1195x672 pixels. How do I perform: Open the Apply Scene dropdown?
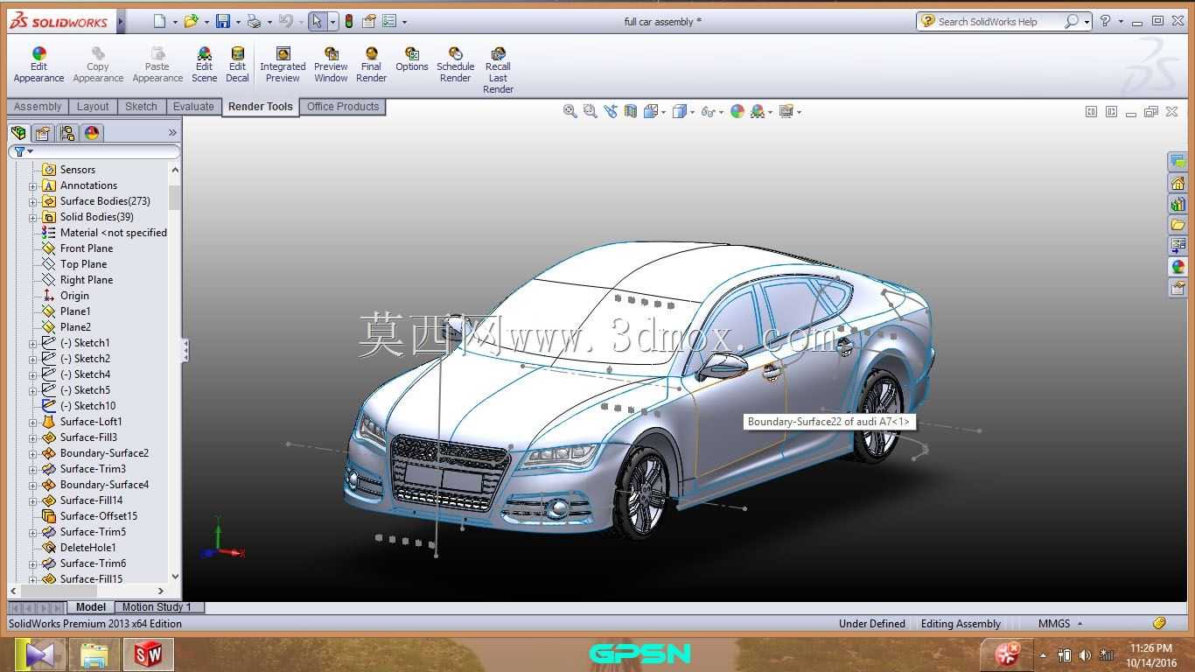click(770, 112)
